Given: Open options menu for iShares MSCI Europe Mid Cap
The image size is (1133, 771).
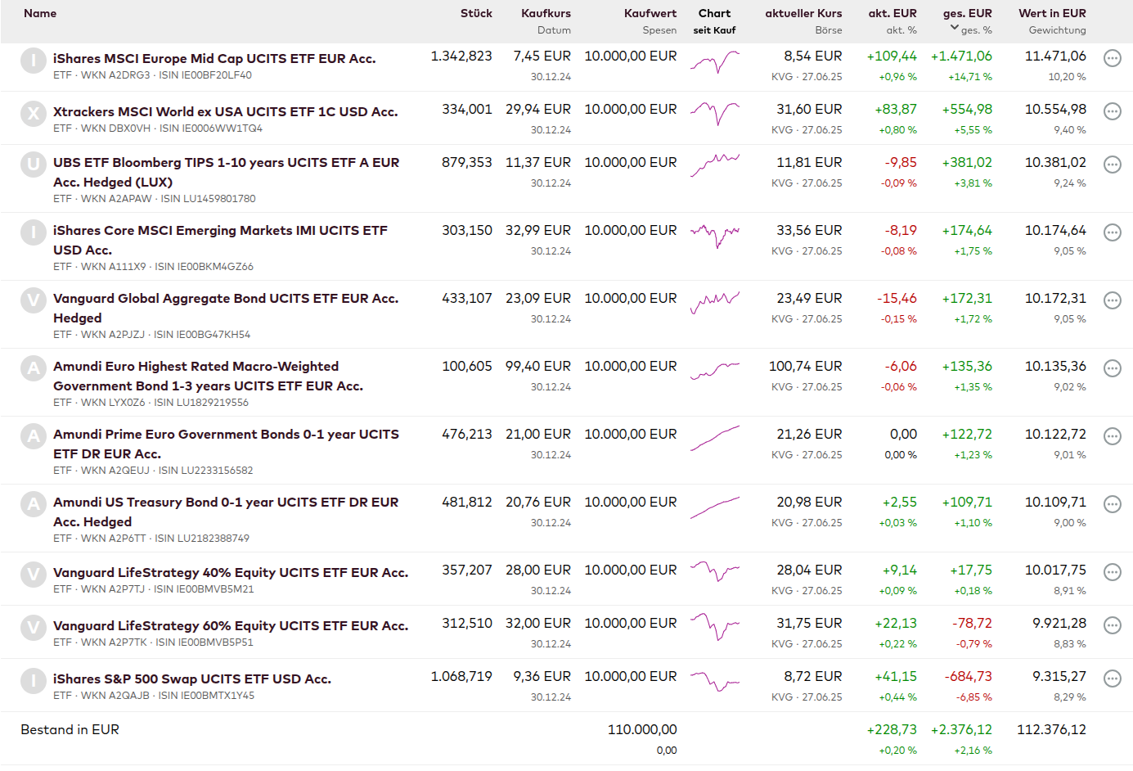Looking at the screenshot, I should click(x=1112, y=58).
